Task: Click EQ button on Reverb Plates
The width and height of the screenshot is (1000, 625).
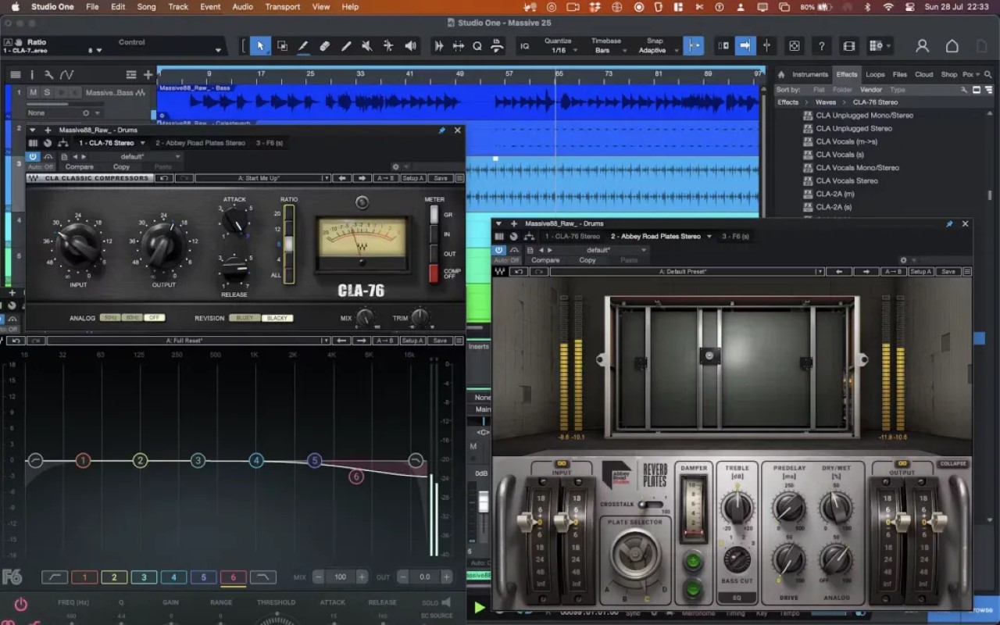Action: 737,598
